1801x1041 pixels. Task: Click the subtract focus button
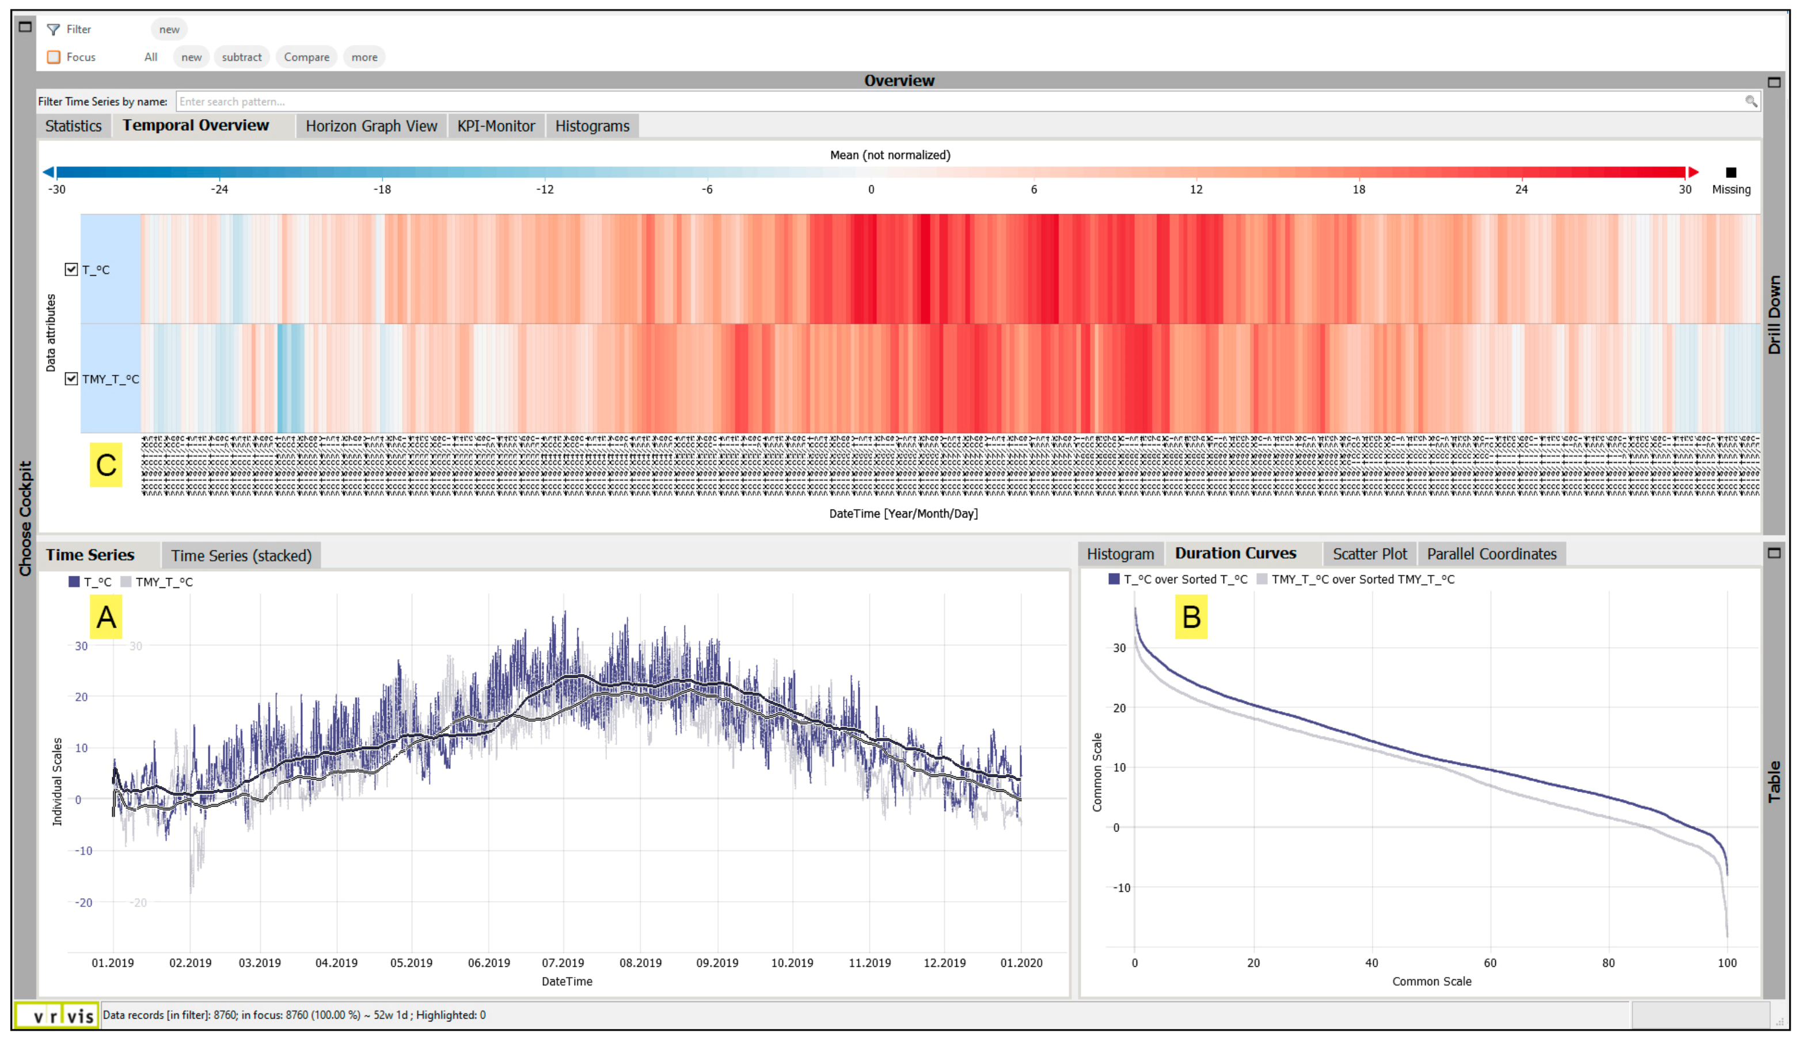(242, 57)
